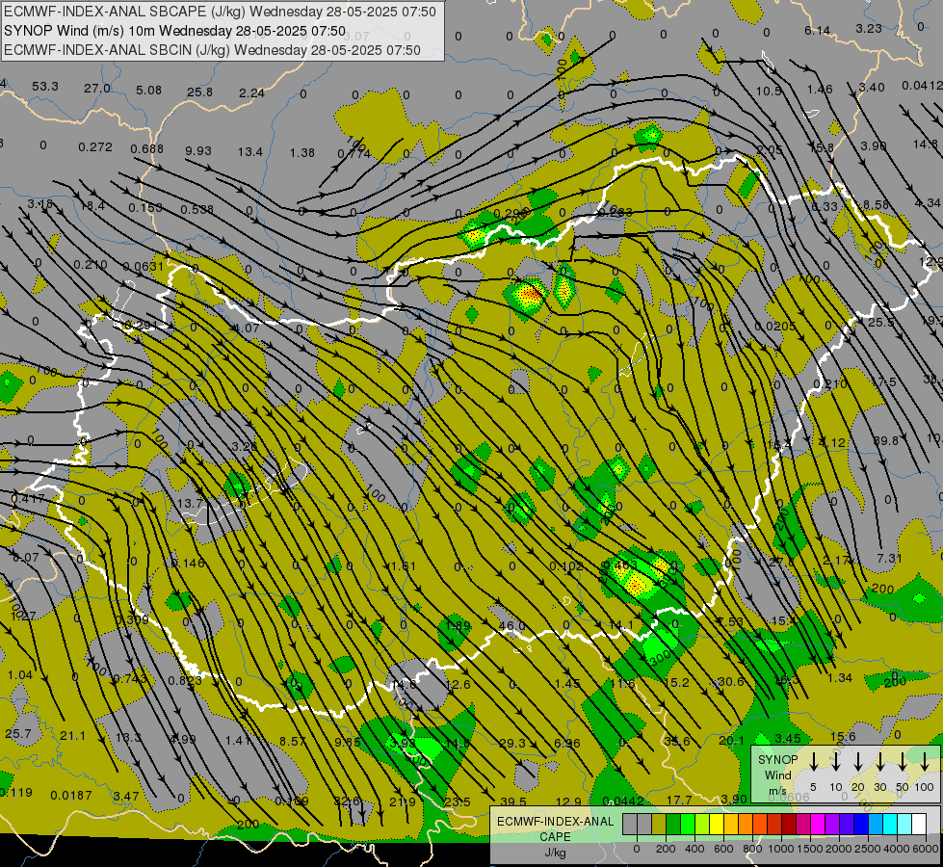Click the 27.0 value on the map
This screenshot has width=943, height=867.
tap(97, 89)
